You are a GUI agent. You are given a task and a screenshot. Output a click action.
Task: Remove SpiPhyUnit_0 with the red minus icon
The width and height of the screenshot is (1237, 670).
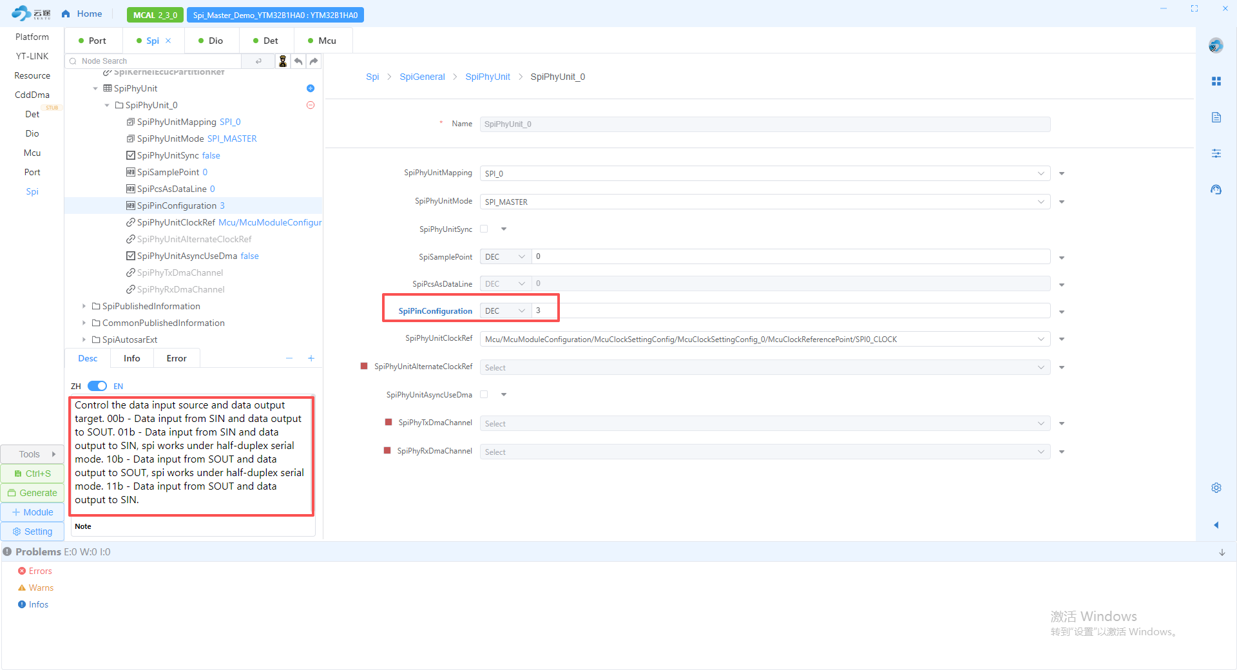click(x=311, y=105)
